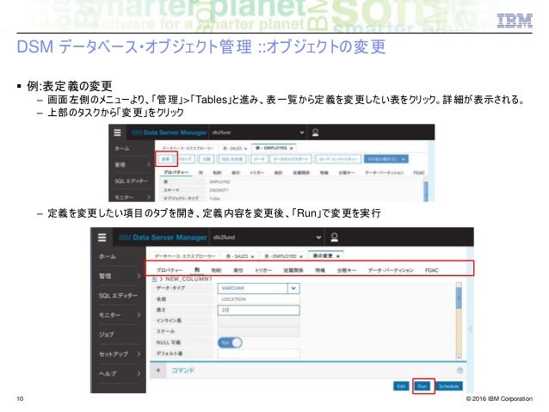Open ジョブ in the sidebar
This screenshot has height=412, width=549.
tap(106, 335)
